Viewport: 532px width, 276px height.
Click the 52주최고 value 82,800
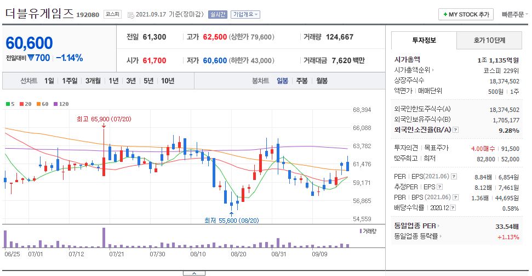pyautogui.click(x=485, y=159)
